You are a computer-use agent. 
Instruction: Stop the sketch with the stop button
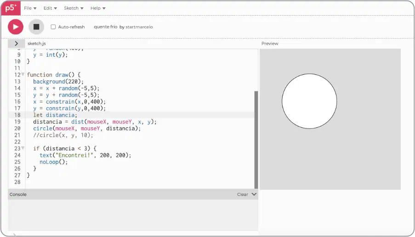coord(36,27)
